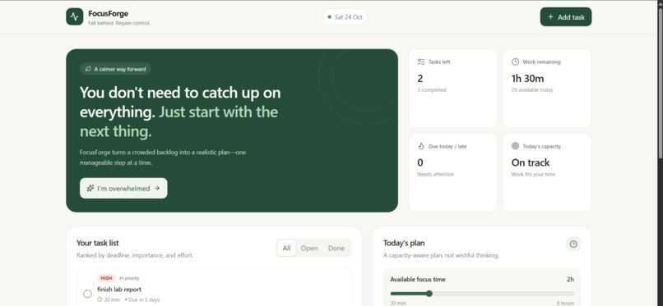Click the Today's plan heading
663x306 pixels.
click(x=404, y=243)
